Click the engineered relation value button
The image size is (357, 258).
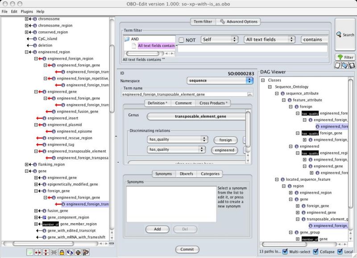224,150
